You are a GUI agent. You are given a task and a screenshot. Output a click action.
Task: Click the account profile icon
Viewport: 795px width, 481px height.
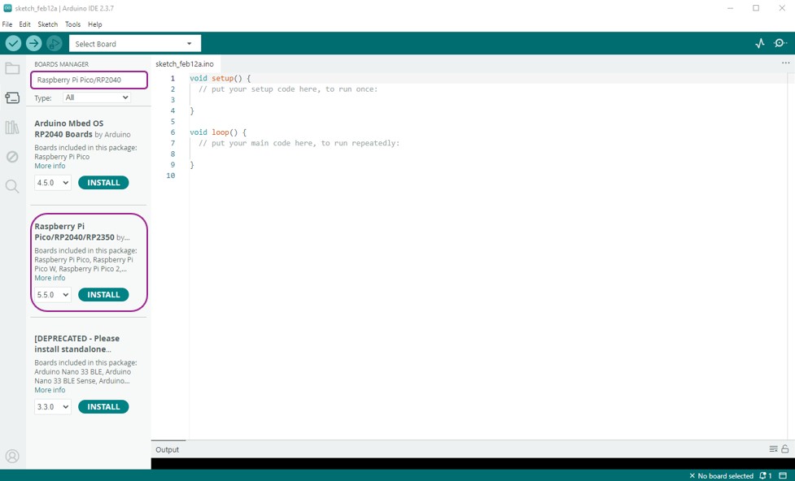pyautogui.click(x=12, y=456)
